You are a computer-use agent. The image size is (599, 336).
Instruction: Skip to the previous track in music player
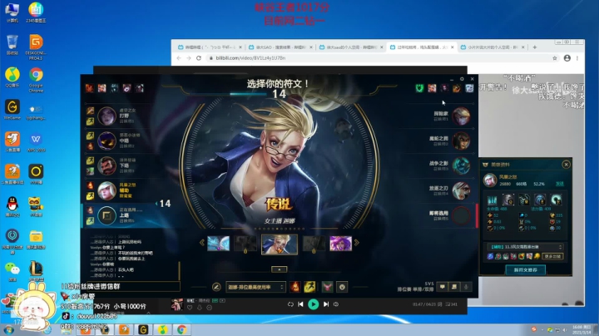[300, 304]
